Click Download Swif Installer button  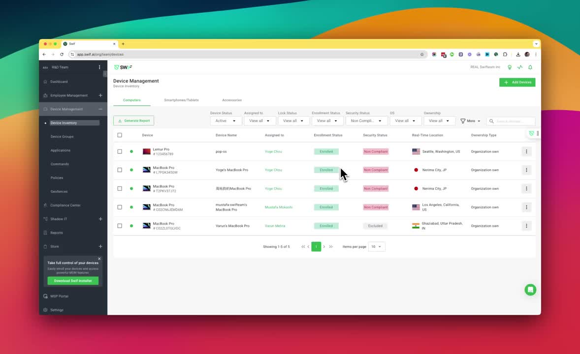point(73,281)
